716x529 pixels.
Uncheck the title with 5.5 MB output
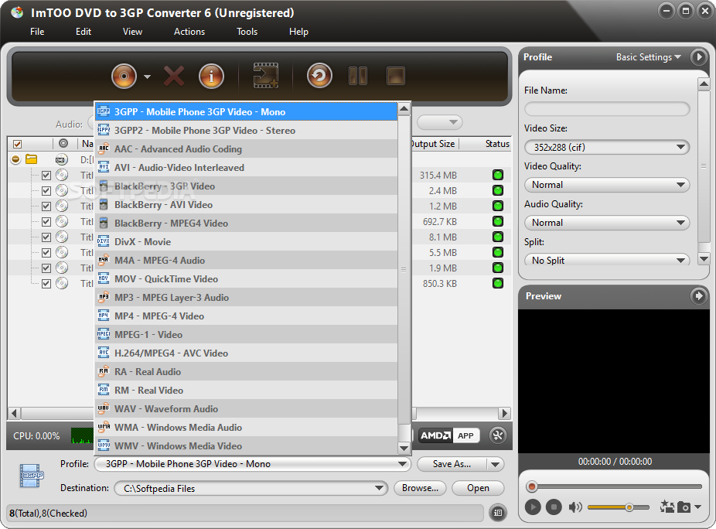coord(46,253)
